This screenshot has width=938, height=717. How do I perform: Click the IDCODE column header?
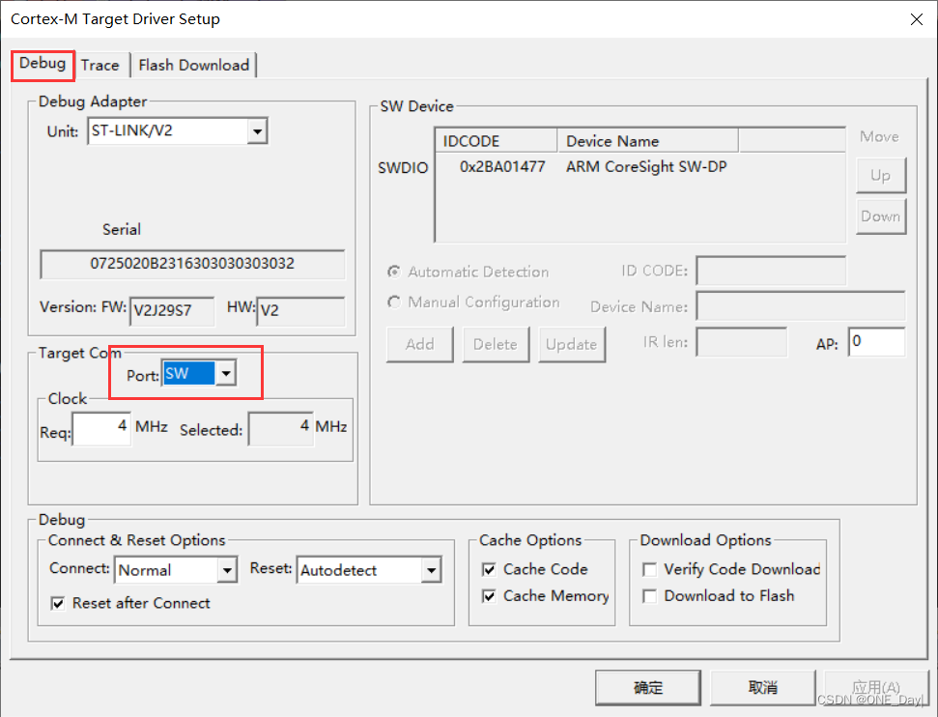(497, 141)
